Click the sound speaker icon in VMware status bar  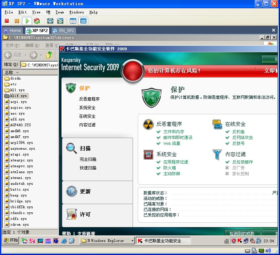(x=268, y=251)
